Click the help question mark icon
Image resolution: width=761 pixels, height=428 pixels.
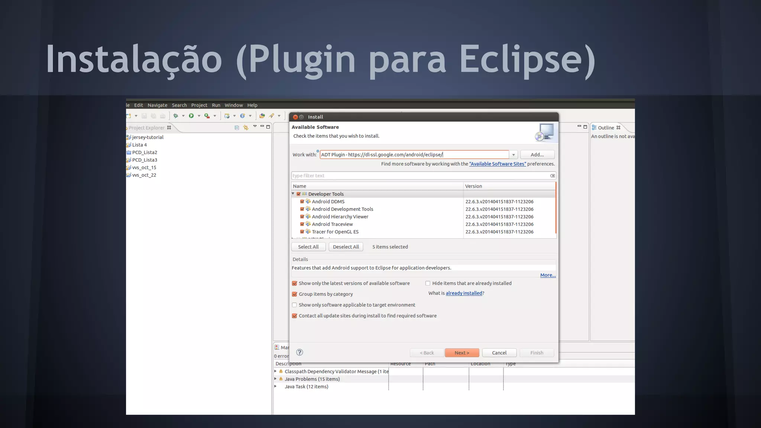tap(299, 352)
